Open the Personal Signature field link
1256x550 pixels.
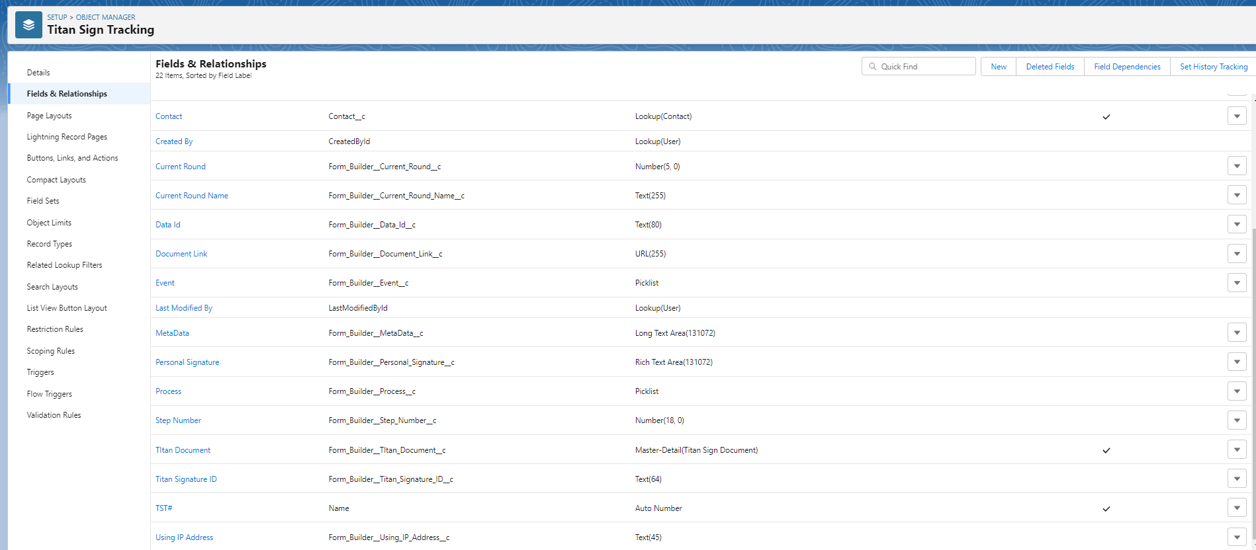coord(187,362)
